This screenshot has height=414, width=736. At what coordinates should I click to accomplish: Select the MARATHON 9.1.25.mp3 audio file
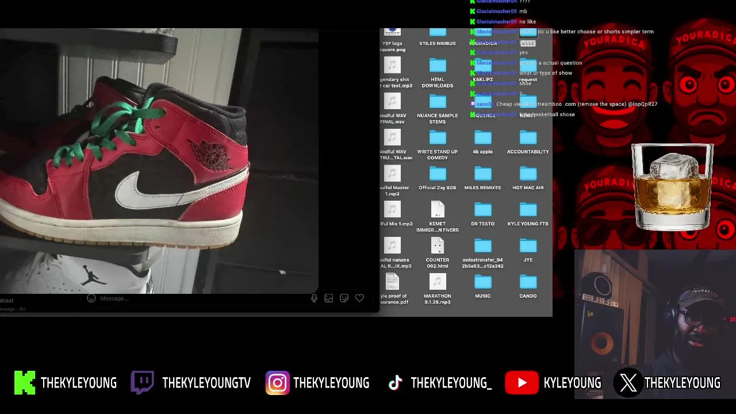(438, 289)
